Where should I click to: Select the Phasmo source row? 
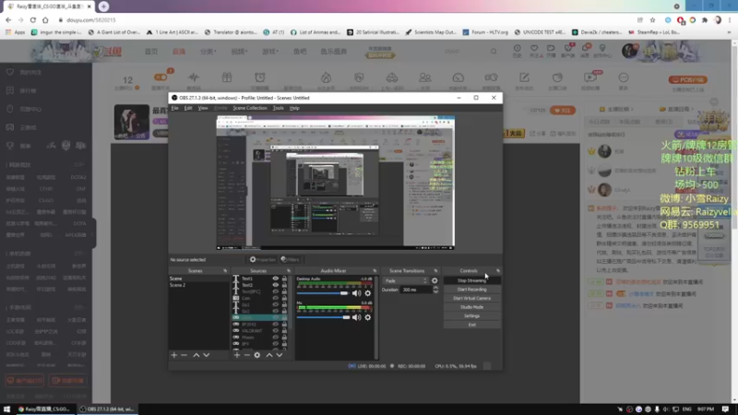pyautogui.click(x=259, y=338)
